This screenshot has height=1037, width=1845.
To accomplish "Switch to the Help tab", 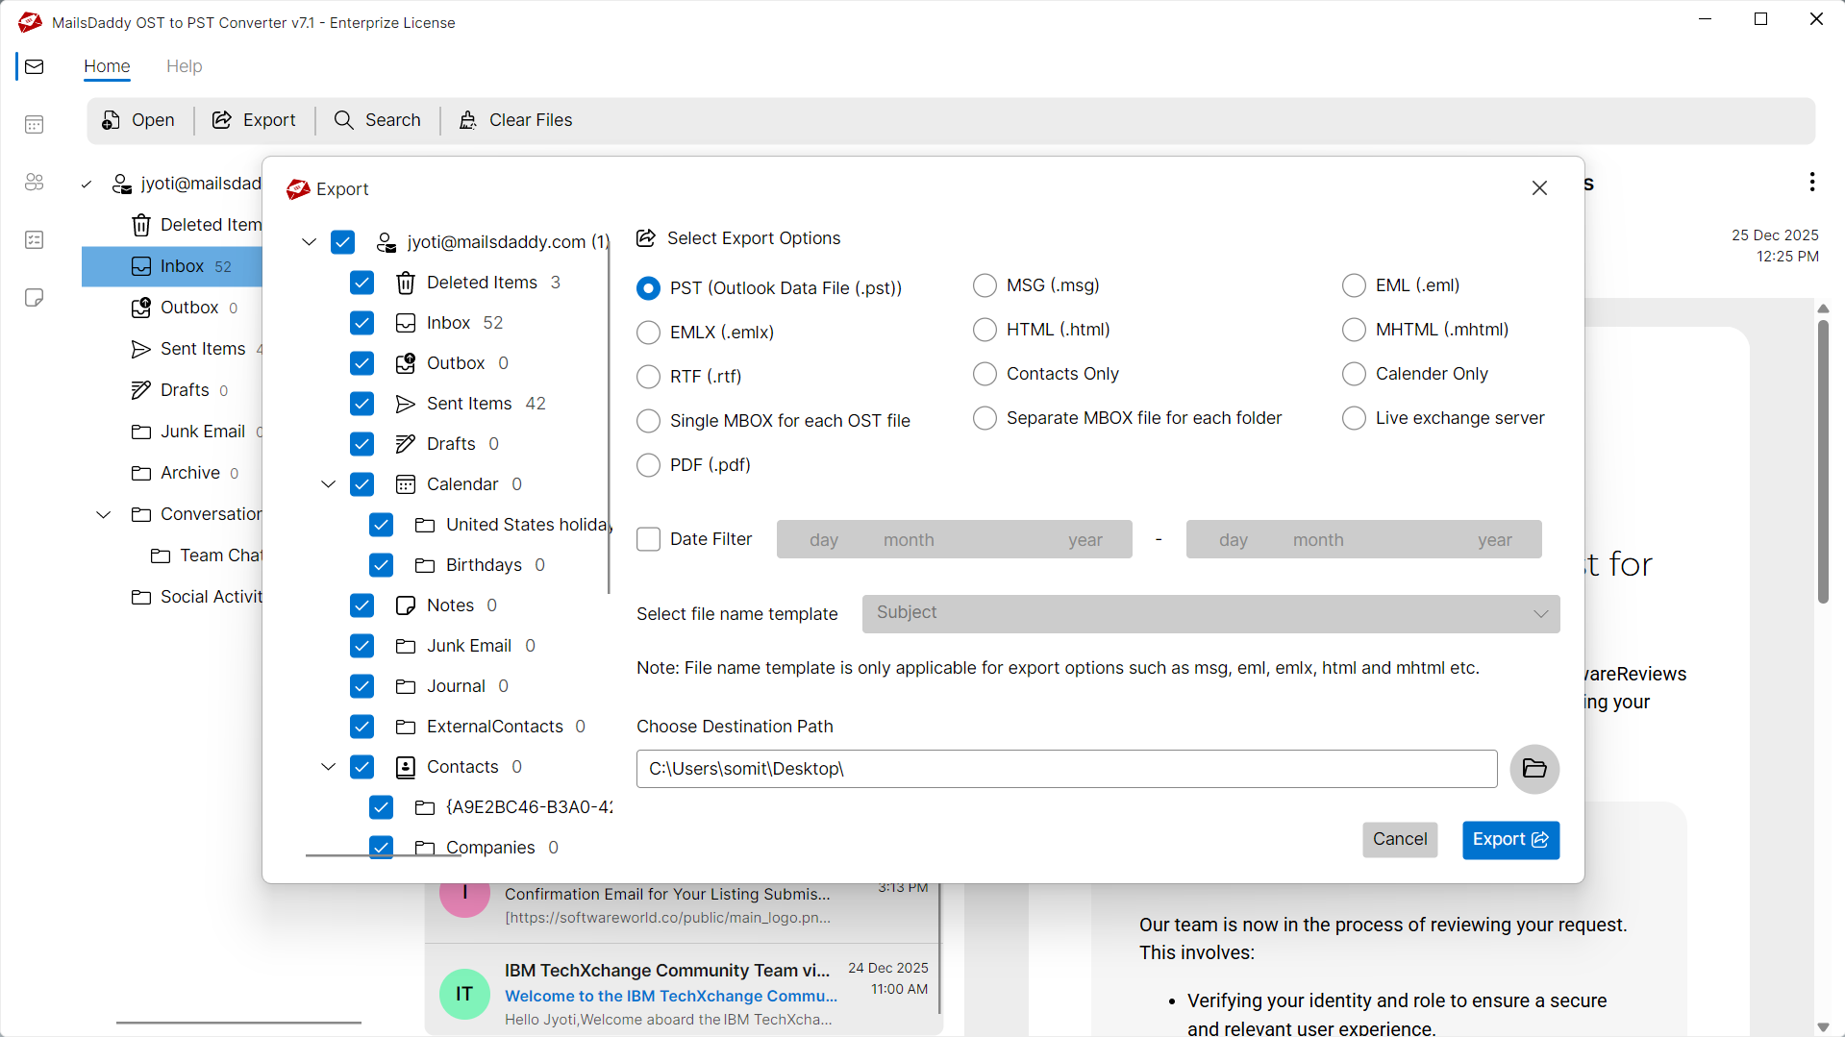I will click(x=184, y=66).
